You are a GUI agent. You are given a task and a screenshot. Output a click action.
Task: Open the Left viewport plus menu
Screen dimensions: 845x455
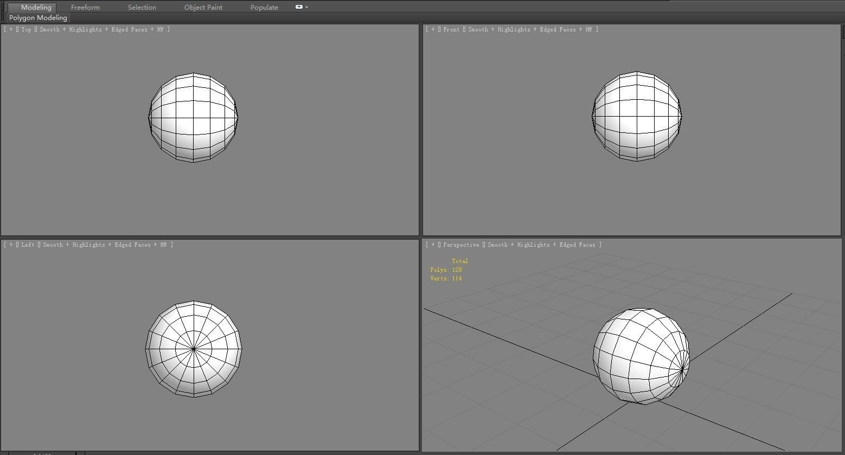[11, 245]
